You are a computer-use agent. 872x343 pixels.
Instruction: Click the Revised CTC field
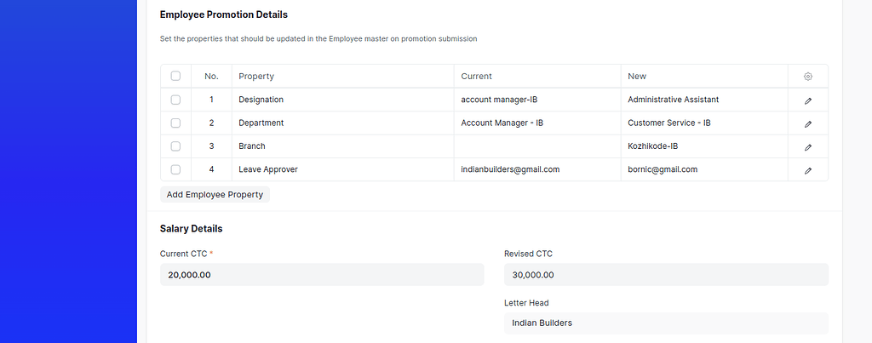point(666,275)
